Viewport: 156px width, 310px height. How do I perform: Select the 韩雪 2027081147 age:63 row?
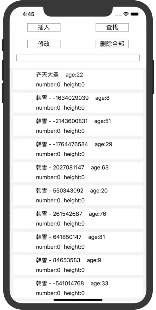pyautogui.click(x=78, y=172)
